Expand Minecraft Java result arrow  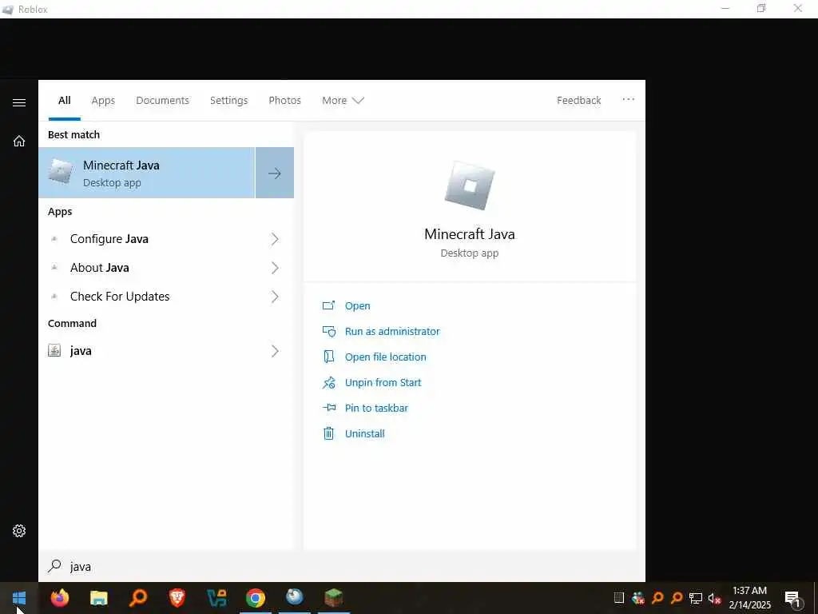[x=275, y=173]
